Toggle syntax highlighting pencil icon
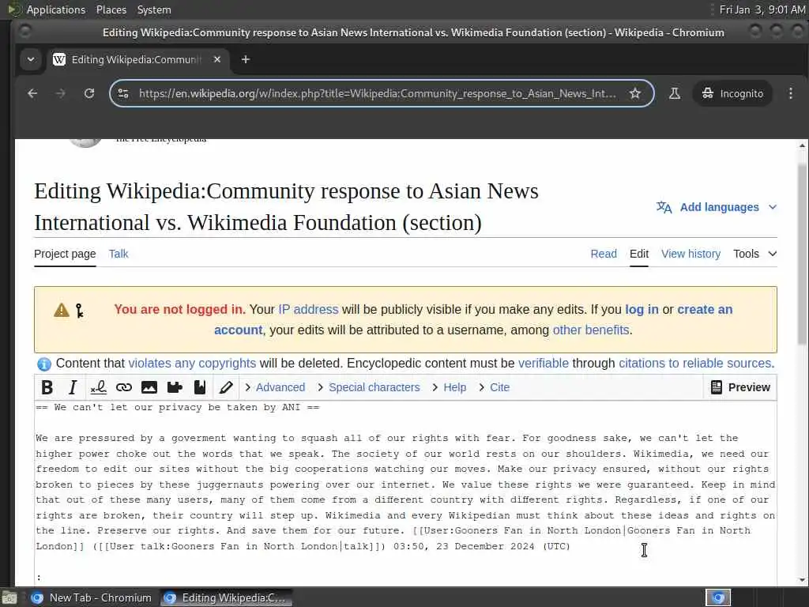This screenshot has height=607, width=809. tap(226, 387)
